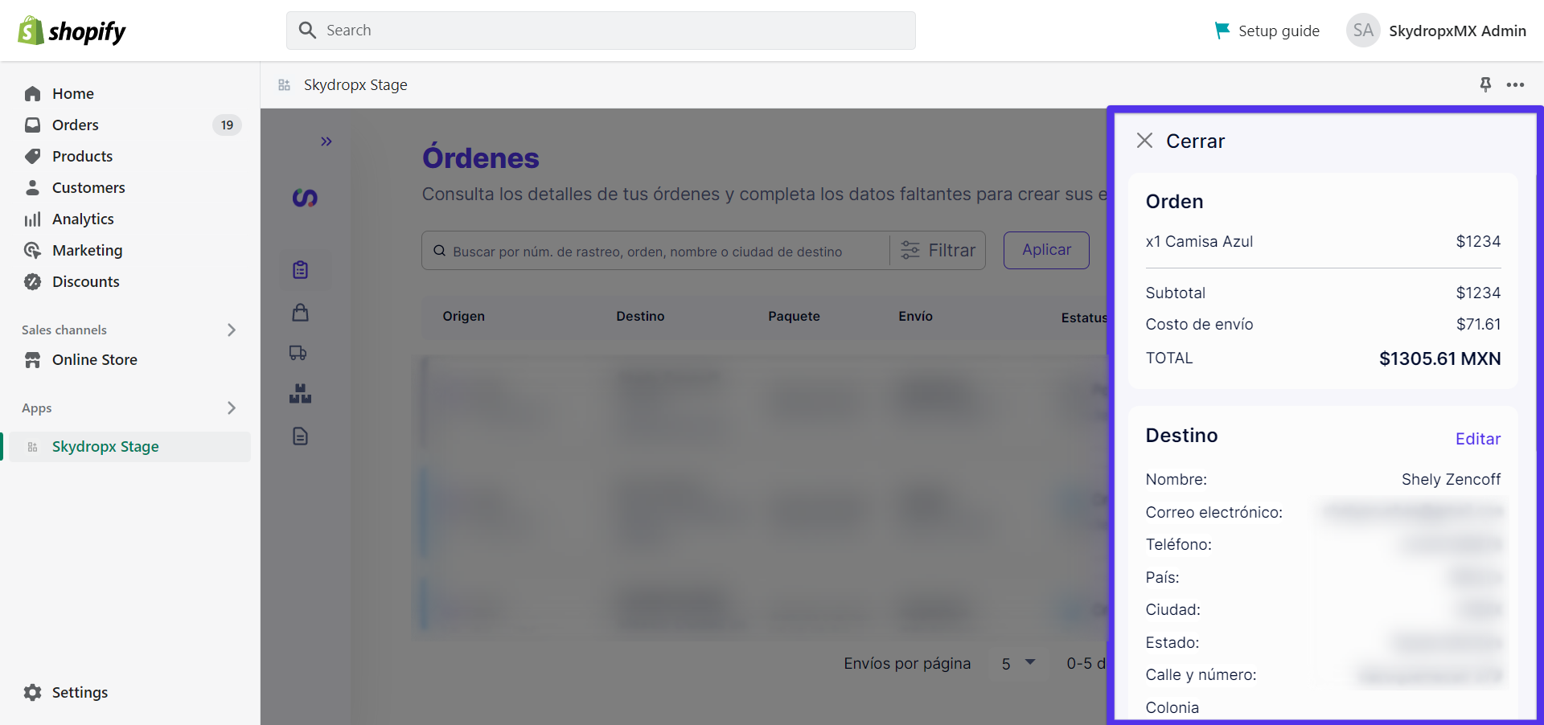
Task: Click the Cerrar label to close panel
Action: (x=1195, y=141)
